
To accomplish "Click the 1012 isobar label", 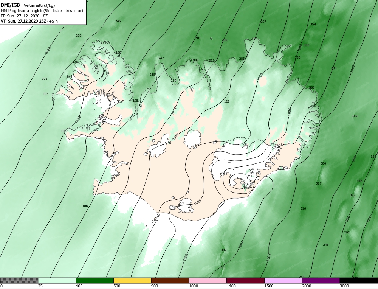I will (x=175, y=137).
